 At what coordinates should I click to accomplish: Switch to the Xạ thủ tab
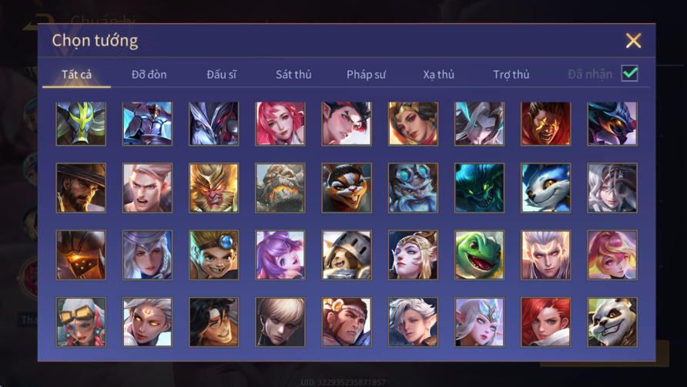pyautogui.click(x=438, y=74)
